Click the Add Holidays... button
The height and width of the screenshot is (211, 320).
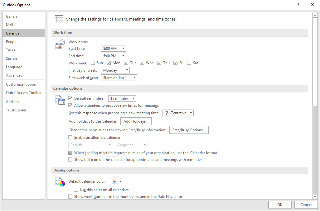tap(136, 121)
